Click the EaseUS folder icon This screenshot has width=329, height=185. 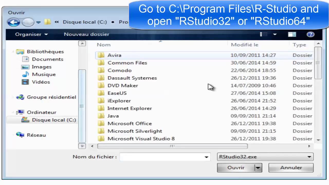pyautogui.click(x=101, y=93)
